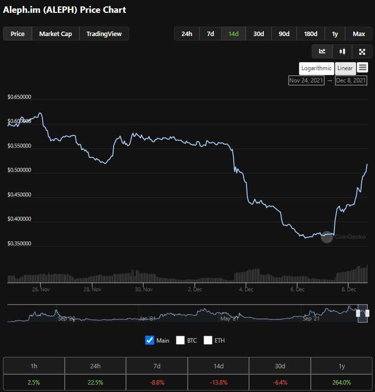Viewport: 375px width, 392px height.
Task: Edit the Dec 8, 2021 end date
Action: pyautogui.click(x=351, y=80)
